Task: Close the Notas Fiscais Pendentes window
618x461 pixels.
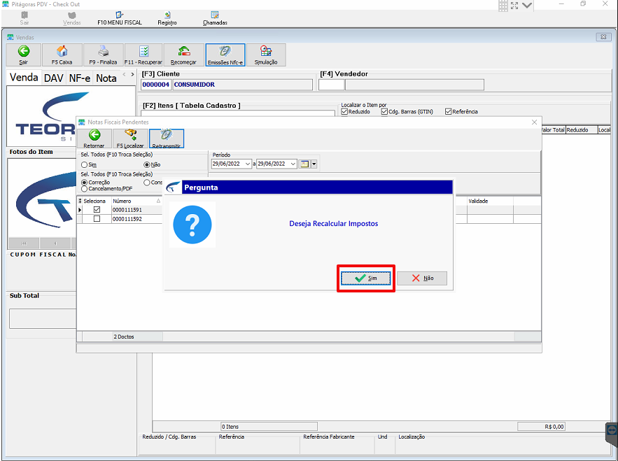Action: click(535, 122)
